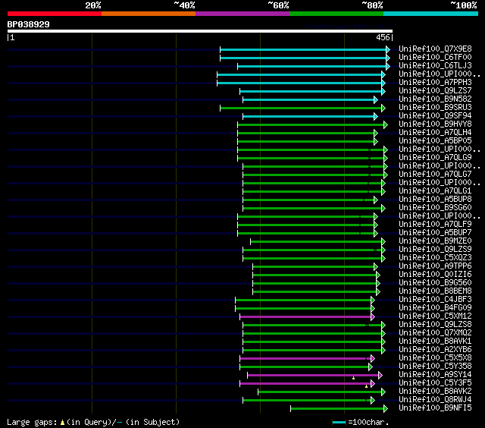
Task: Select the purple alignment bar for UniRef100_C5X5X8
Action: pyautogui.click(x=305, y=358)
